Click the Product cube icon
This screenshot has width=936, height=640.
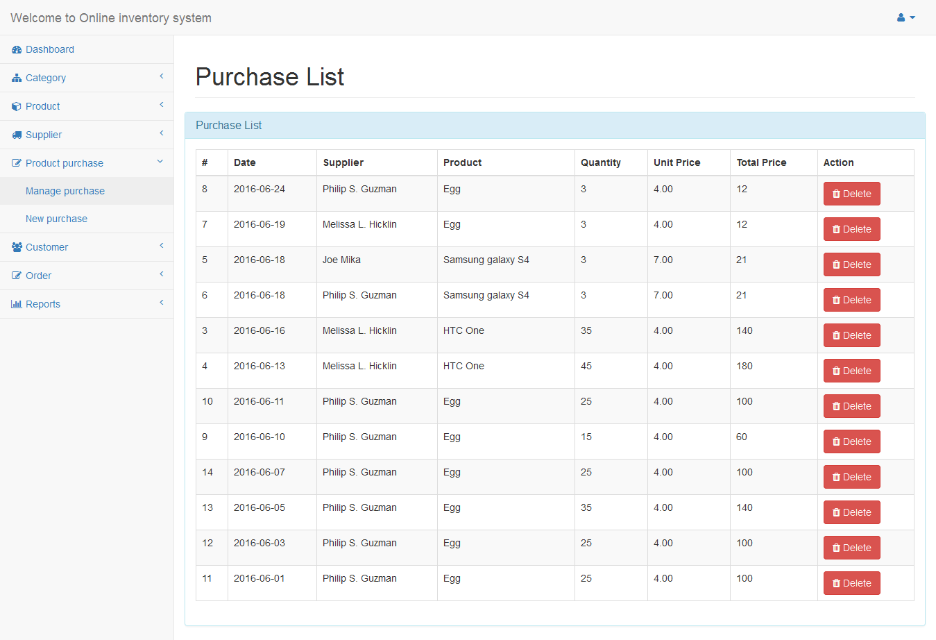point(17,107)
